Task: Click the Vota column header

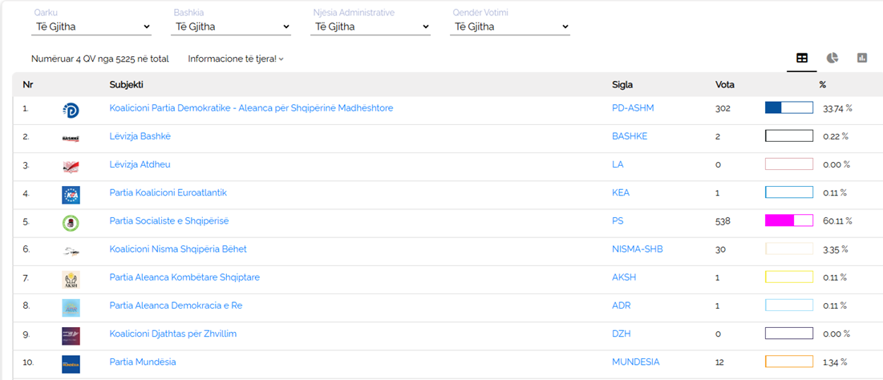Action: [725, 84]
